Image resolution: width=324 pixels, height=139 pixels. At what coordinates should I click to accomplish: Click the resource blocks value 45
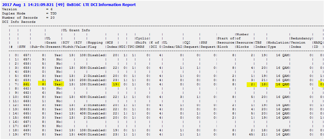250,135
